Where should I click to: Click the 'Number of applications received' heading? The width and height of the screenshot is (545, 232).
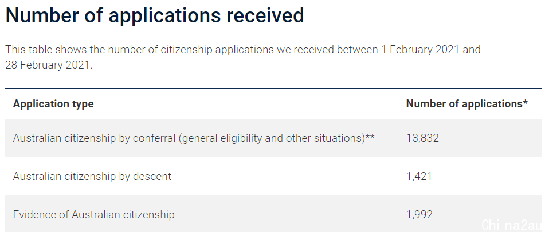tap(155, 15)
